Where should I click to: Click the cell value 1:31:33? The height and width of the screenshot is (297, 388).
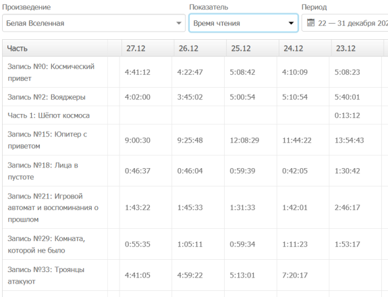tap(242, 207)
